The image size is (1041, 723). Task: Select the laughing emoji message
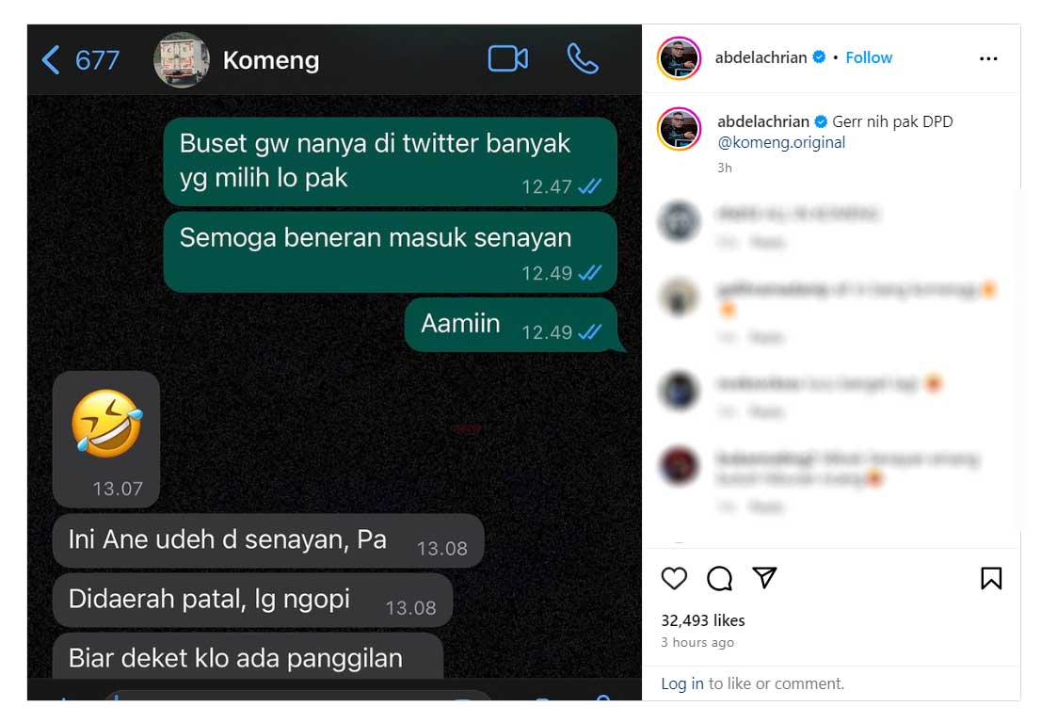point(106,440)
